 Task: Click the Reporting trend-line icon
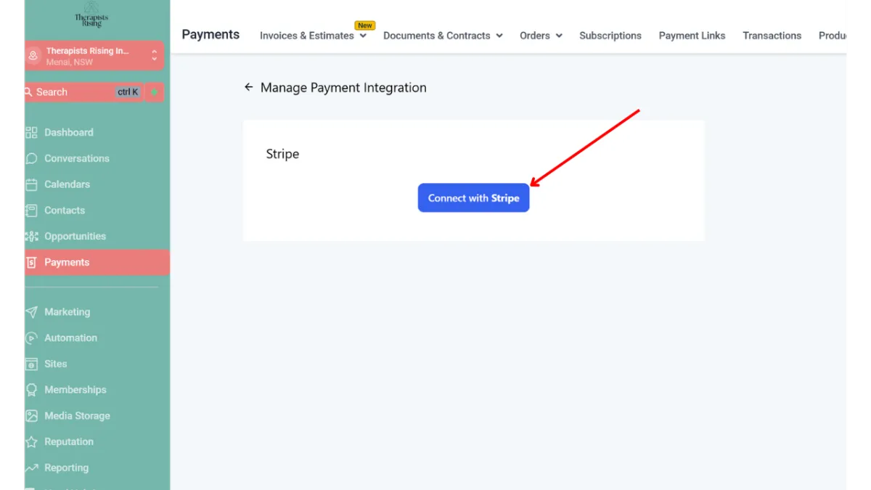[31, 468]
